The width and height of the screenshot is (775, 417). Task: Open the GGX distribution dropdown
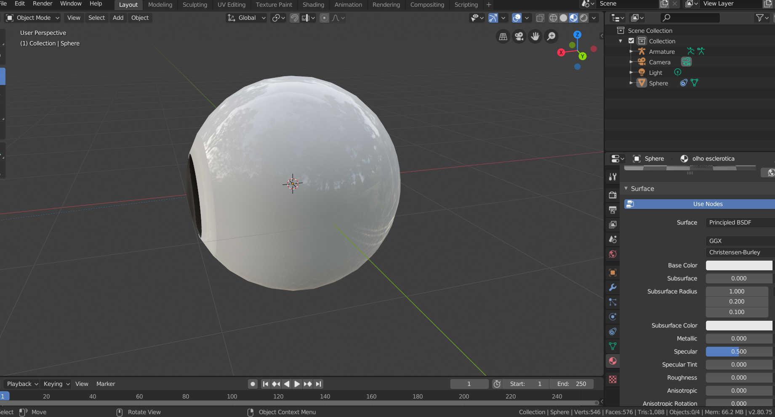click(x=740, y=241)
